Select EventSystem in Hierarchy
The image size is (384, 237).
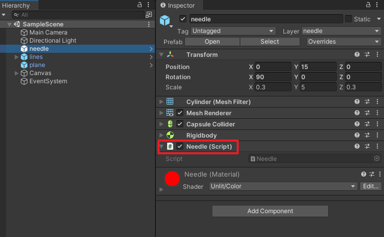coord(48,81)
